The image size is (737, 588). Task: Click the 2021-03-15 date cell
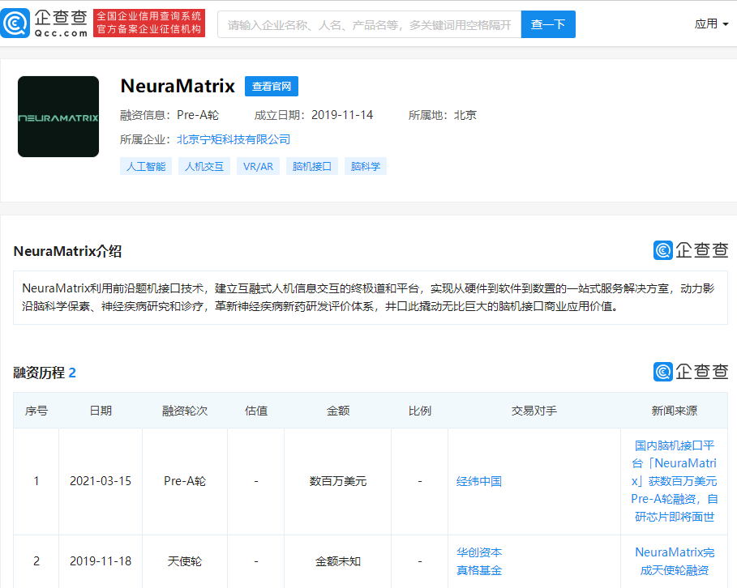pyautogui.click(x=101, y=481)
